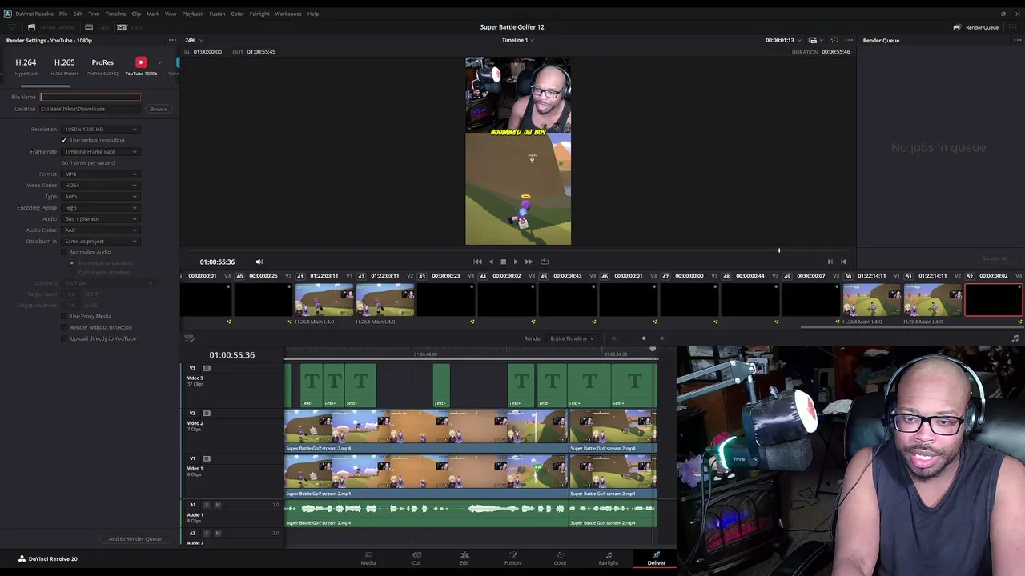Open the Deliver page
Image resolution: width=1025 pixels, height=576 pixels.
(657, 558)
